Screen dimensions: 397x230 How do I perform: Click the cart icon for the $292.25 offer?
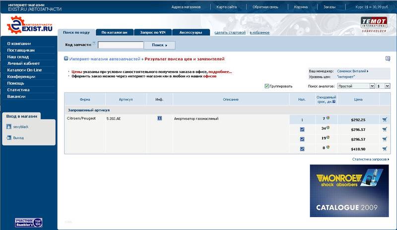(x=385, y=119)
